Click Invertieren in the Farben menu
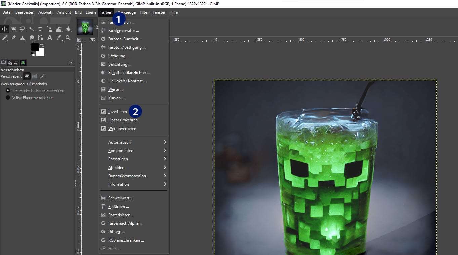The height and width of the screenshot is (255, 458). [x=134, y=112]
